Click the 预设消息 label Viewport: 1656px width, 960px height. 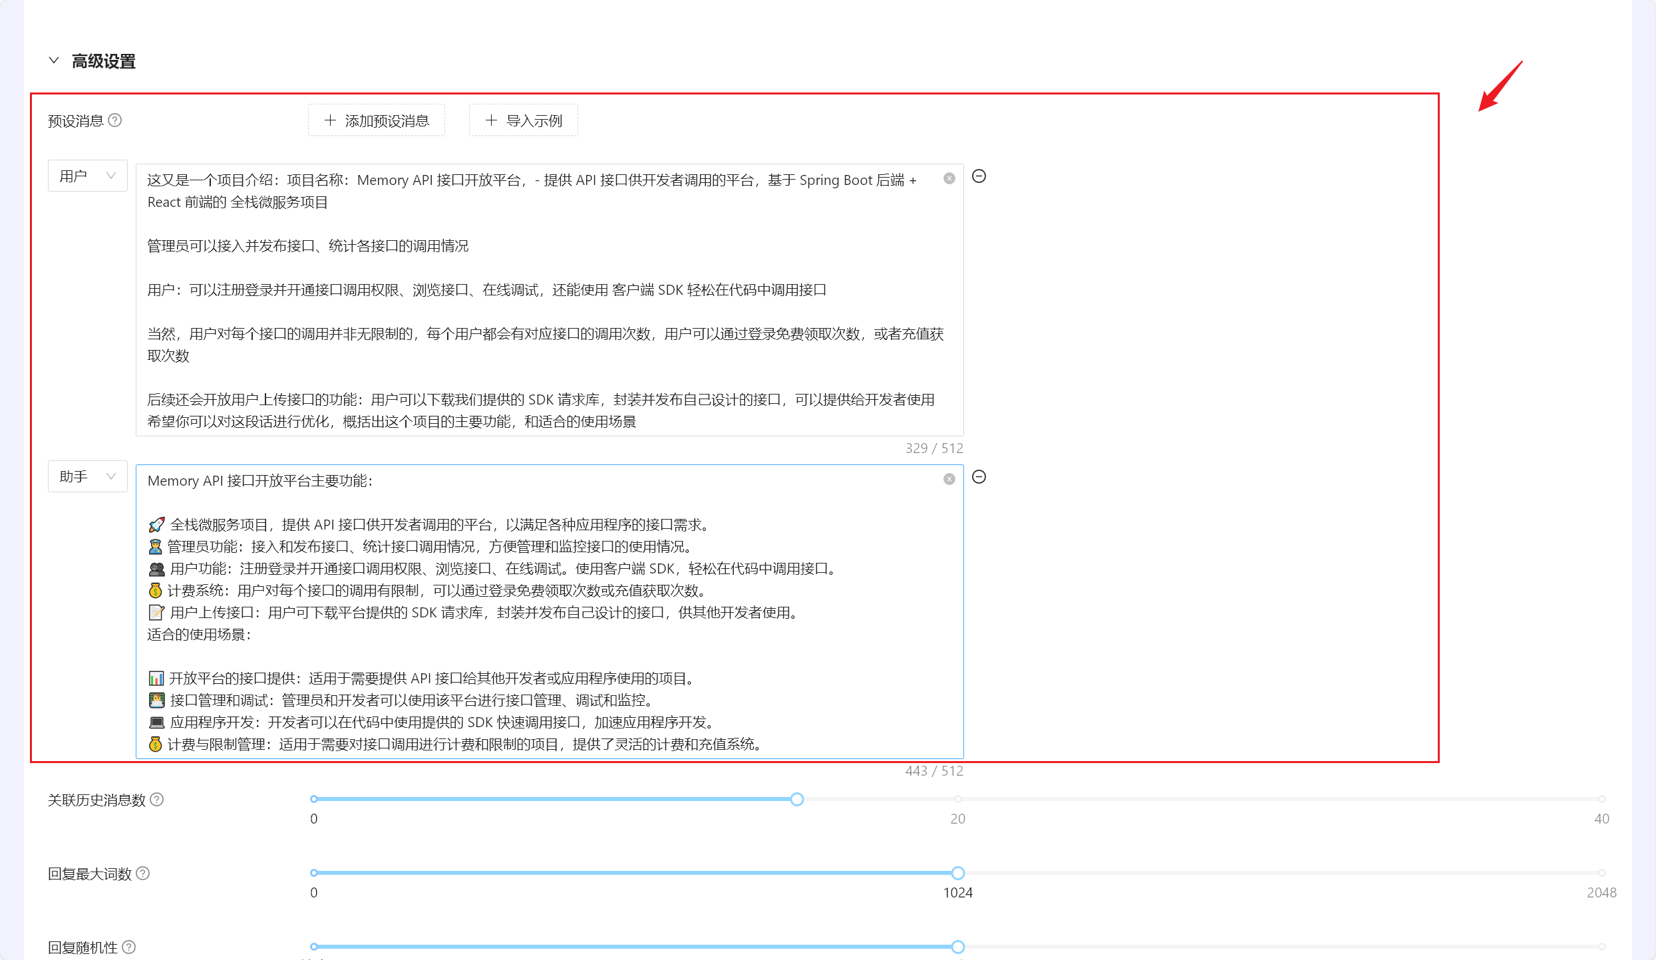point(76,120)
